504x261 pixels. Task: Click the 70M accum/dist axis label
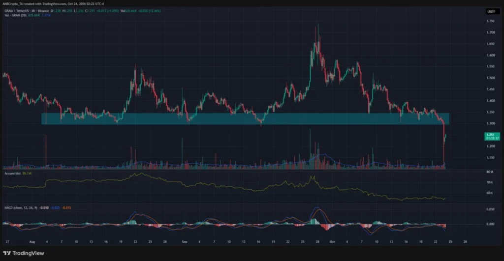[x=490, y=182]
